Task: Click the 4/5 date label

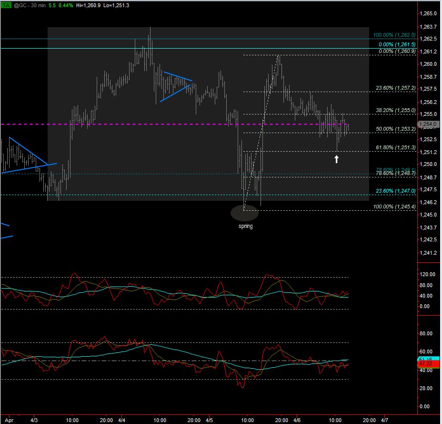Action: [x=209, y=420]
